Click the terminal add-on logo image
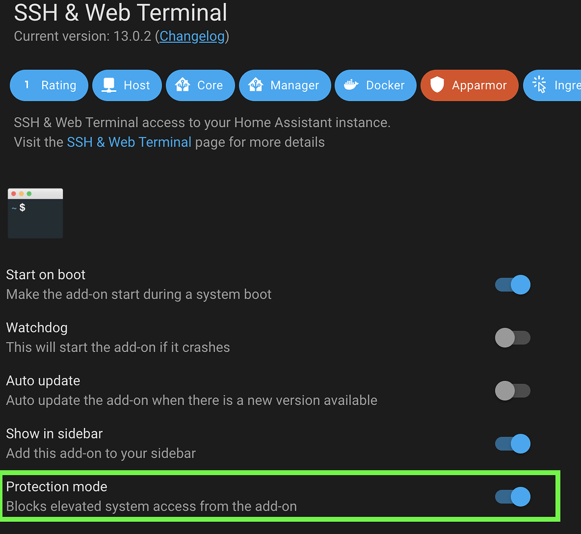This screenshot has width=581, height=534. [36, 213]
